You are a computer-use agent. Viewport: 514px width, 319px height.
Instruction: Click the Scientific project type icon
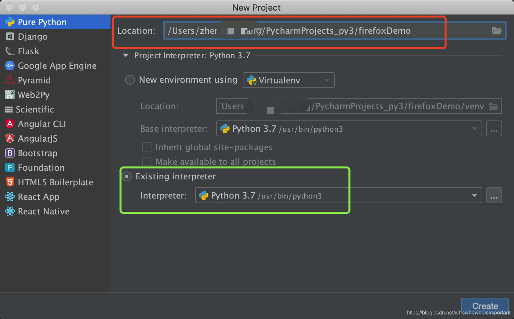coord(10,109)
